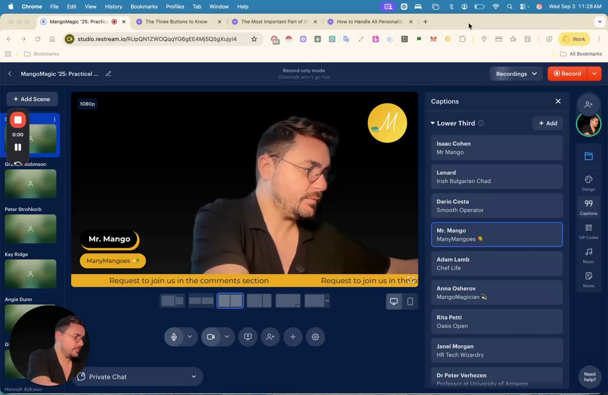Click the fullscreen preview icon

[x=411, y=279]
